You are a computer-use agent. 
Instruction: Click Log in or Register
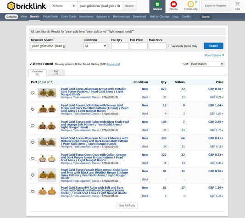pyautogui.click(x=216, y=6)
